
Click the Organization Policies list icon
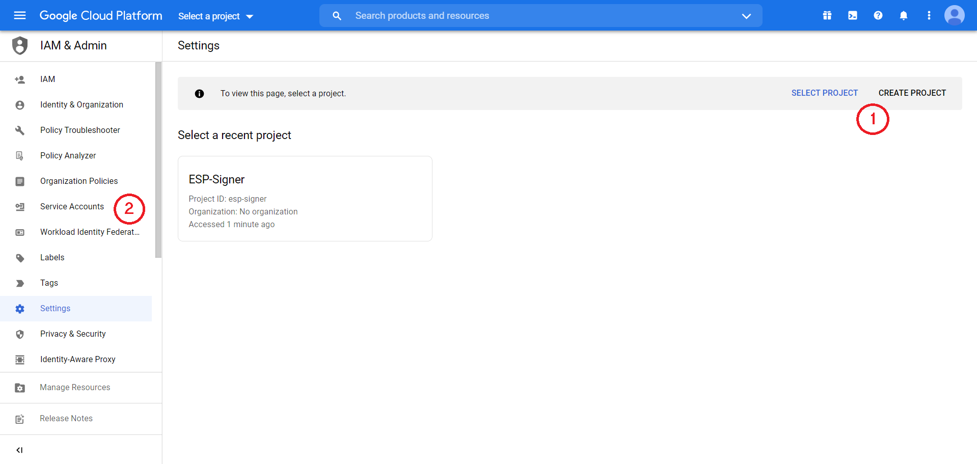(20, 181)
